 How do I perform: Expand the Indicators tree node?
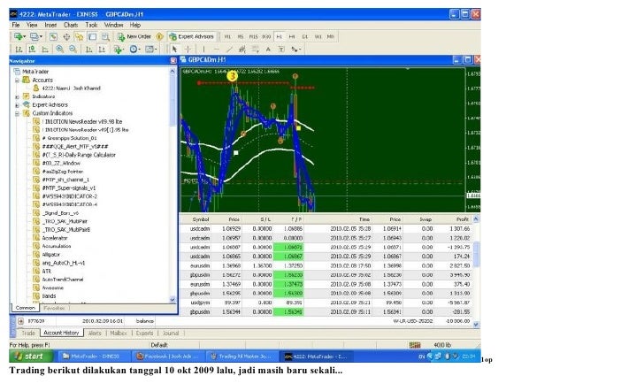pyautogui.click(x=18, y=96)
